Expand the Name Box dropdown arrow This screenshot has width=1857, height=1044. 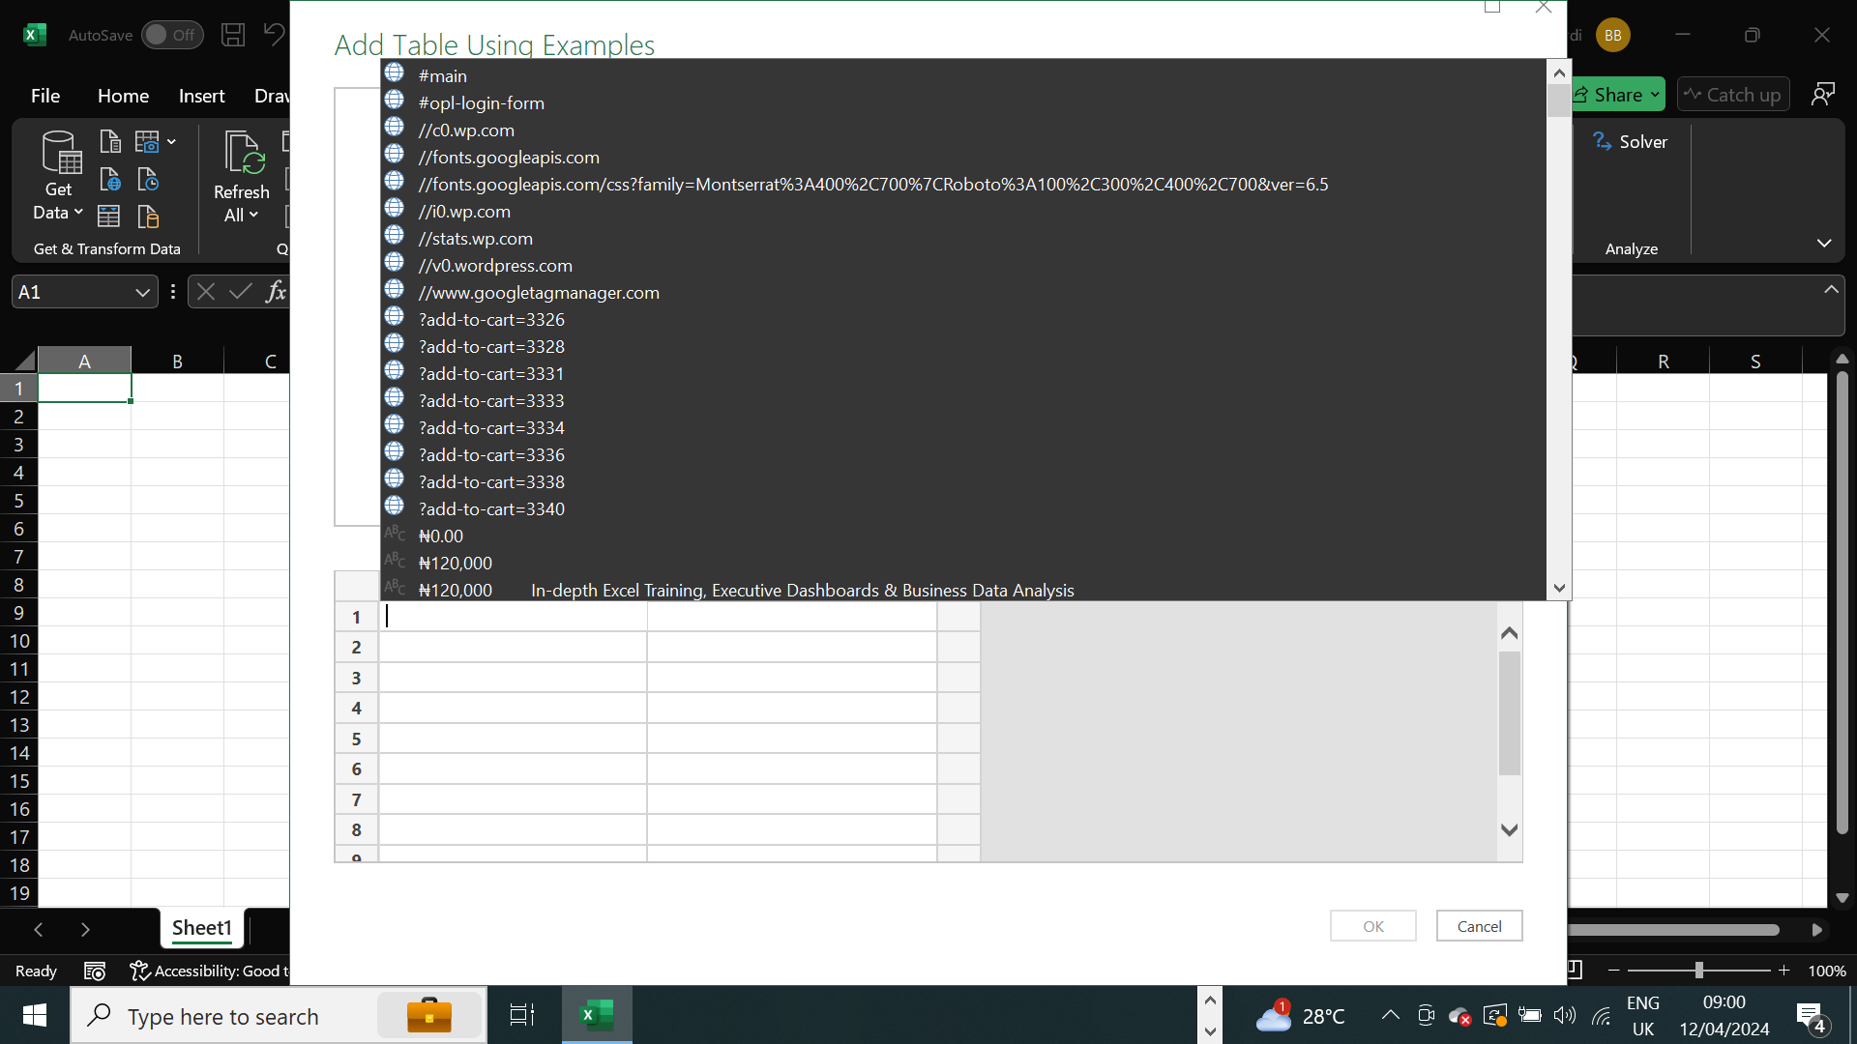click(142, 292)
